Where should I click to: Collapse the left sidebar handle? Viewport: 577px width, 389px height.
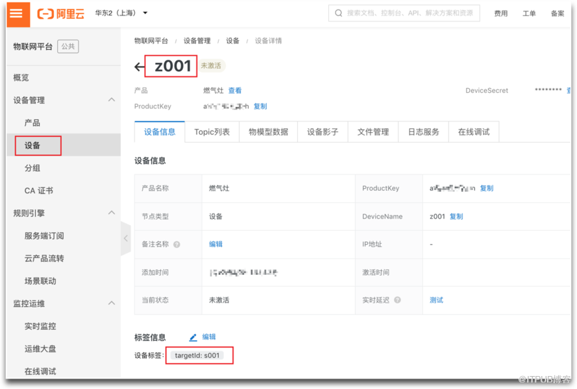pyautogui.click(x=125, y=238)
